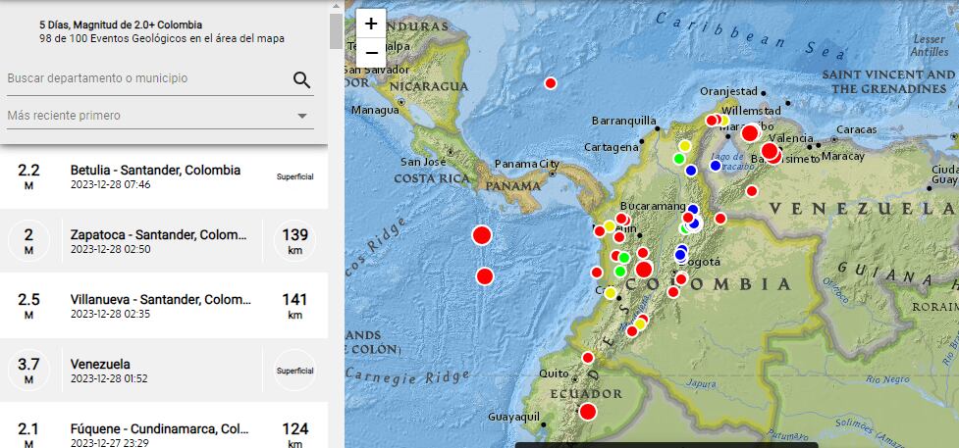Click the 3.7 magnitude circle badge
The image size is (959, 448).
point(28,371)
